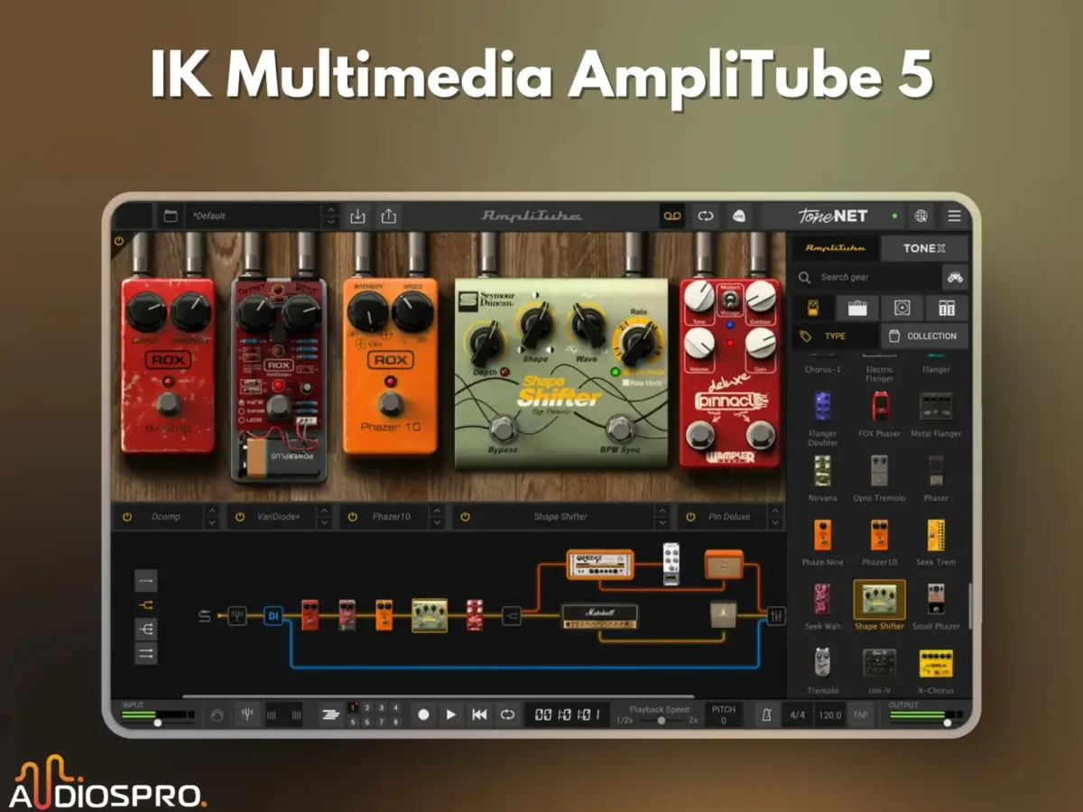Image resolution: width=1083 pixels, height=812 pixels.
Task: Open the Default preset dropdown
Action: (253, 217)
